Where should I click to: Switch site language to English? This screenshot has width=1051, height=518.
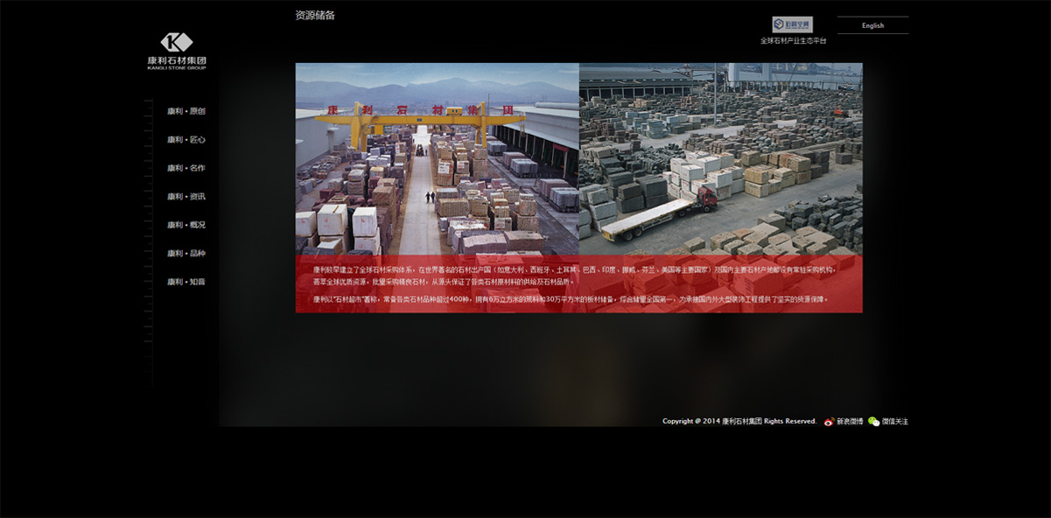coord(872,25)
